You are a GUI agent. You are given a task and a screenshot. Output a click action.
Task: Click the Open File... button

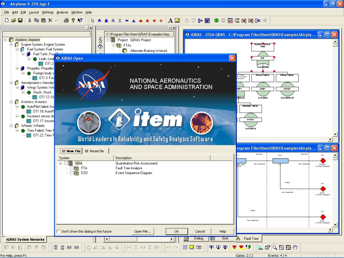pyautogui.click(x=143, y=231)
